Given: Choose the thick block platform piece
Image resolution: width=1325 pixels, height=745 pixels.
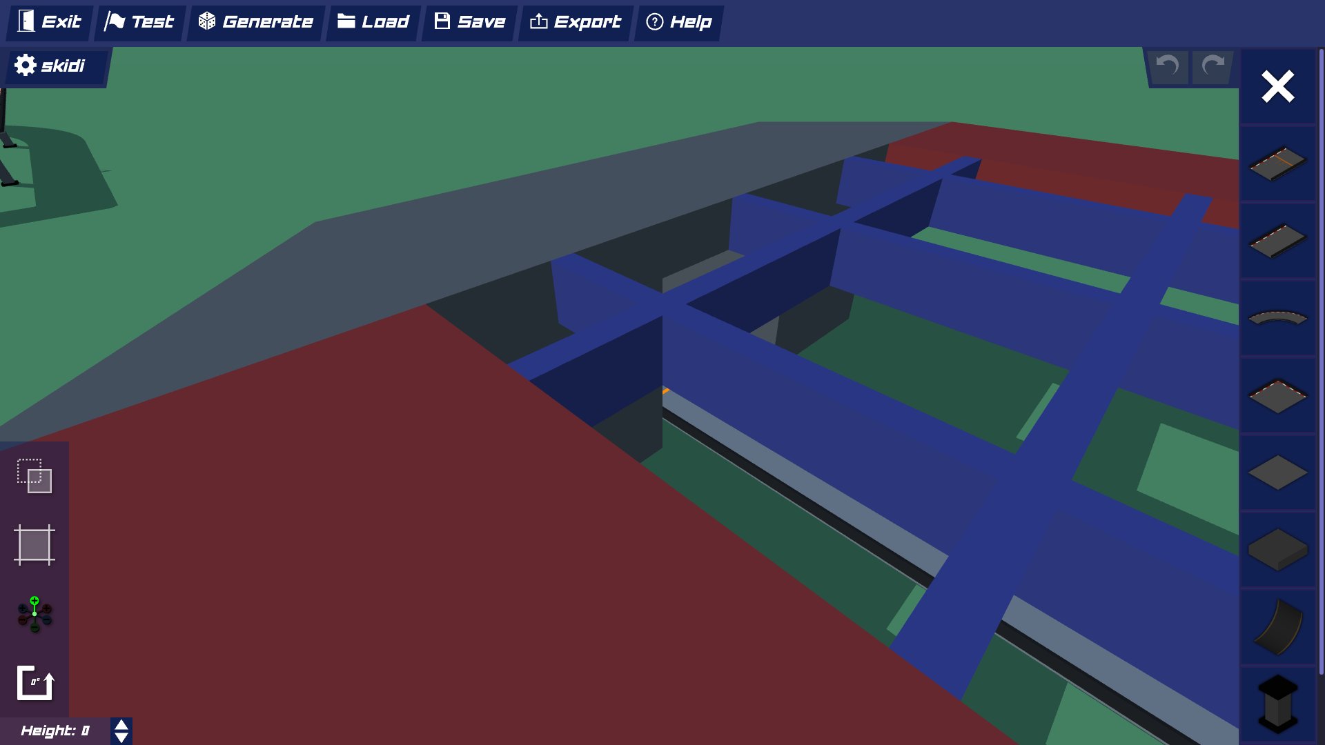Looking at the screenshot, I should coord(1277,549).
